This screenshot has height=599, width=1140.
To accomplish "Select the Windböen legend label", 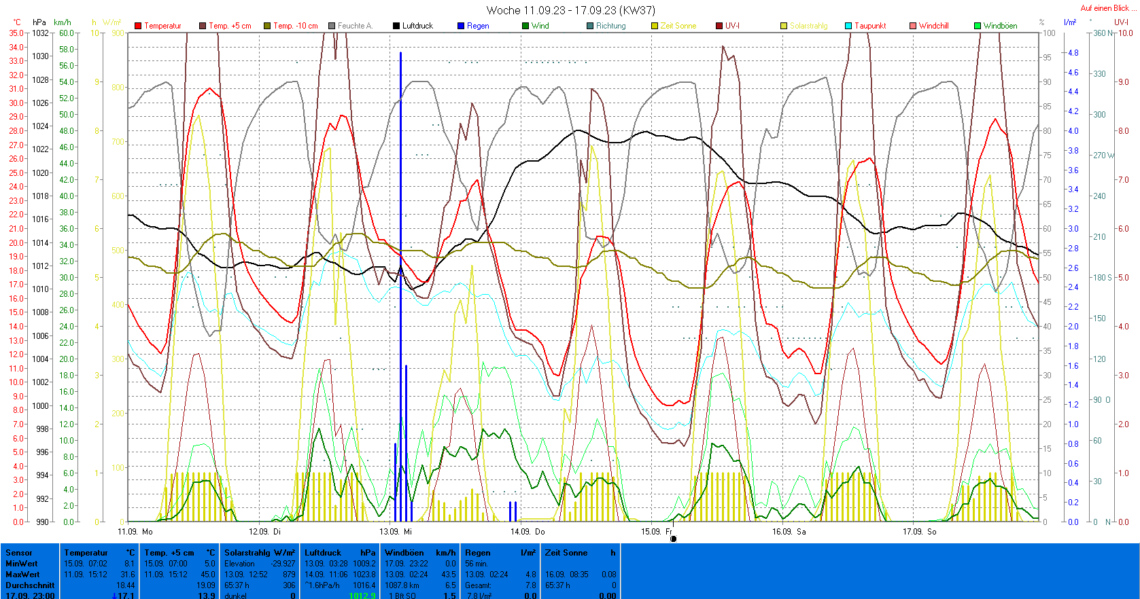I will pyautogui.click(x=1001, y=26).
